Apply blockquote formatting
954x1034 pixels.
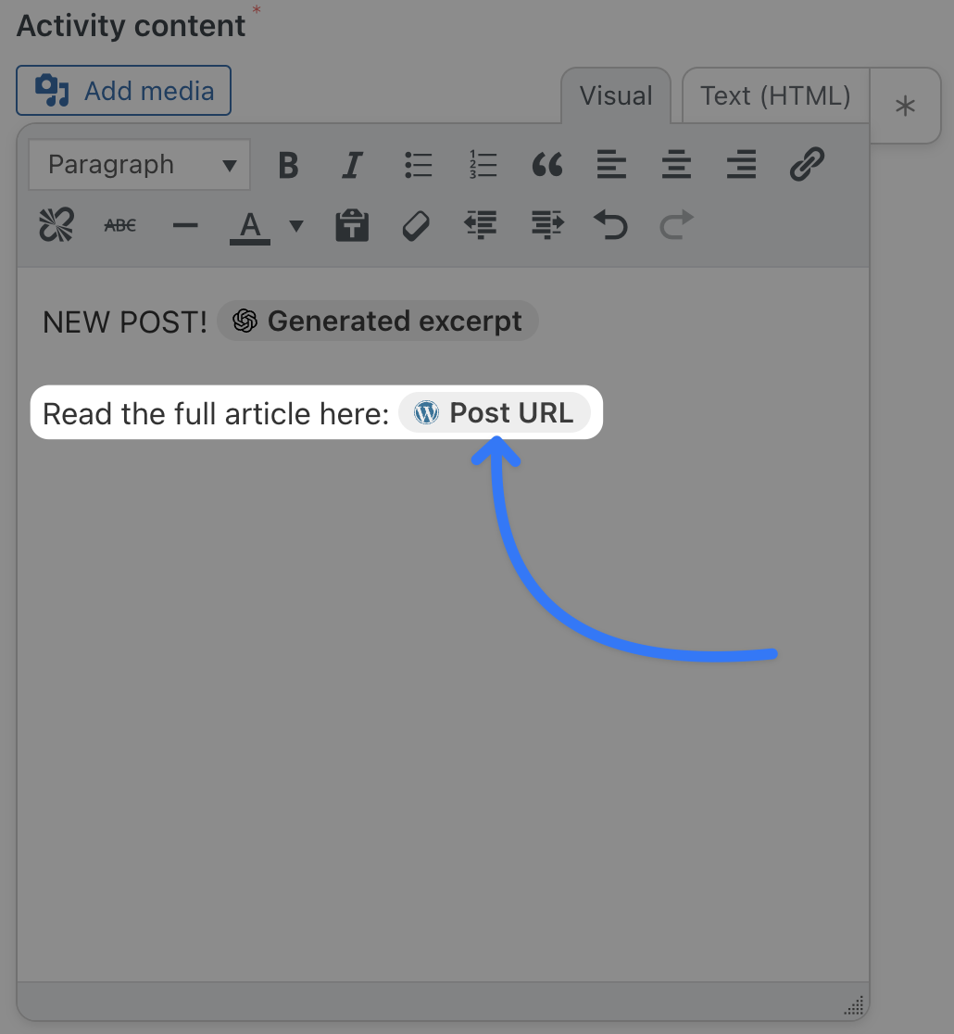pos(547,165)
